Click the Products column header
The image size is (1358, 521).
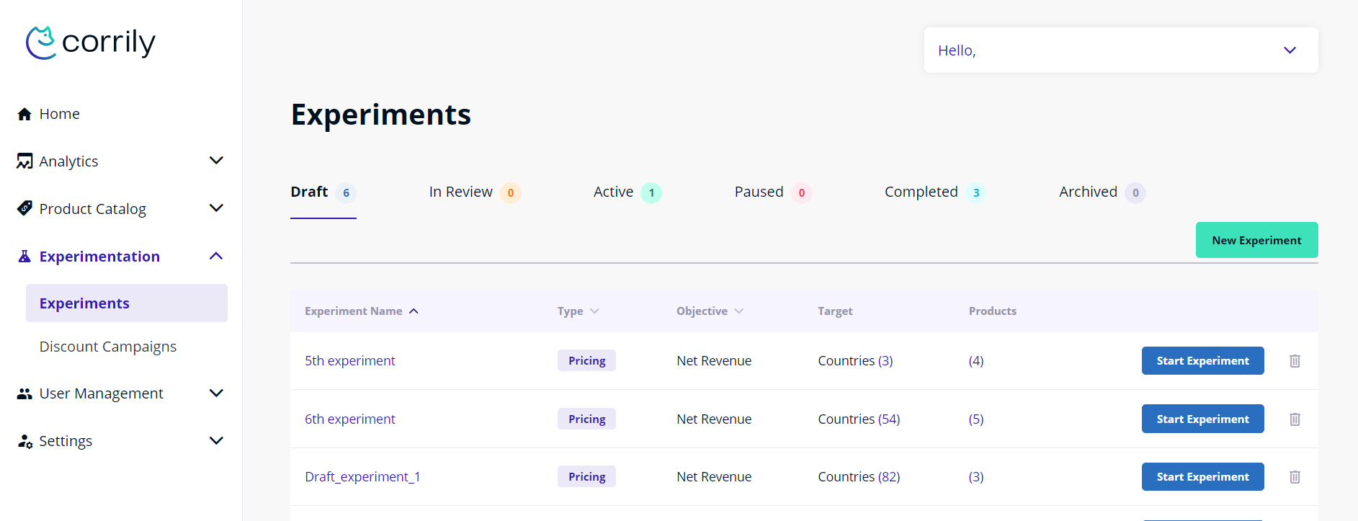tap(993, 311)
